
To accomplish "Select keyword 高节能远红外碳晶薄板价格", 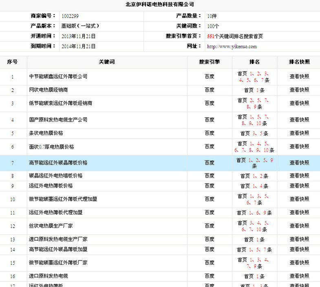I will (58, 163).
